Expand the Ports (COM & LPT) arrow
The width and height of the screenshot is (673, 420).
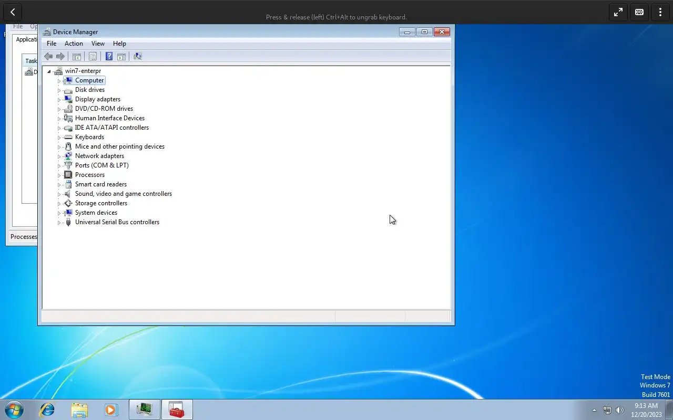(x=59, y=166)
